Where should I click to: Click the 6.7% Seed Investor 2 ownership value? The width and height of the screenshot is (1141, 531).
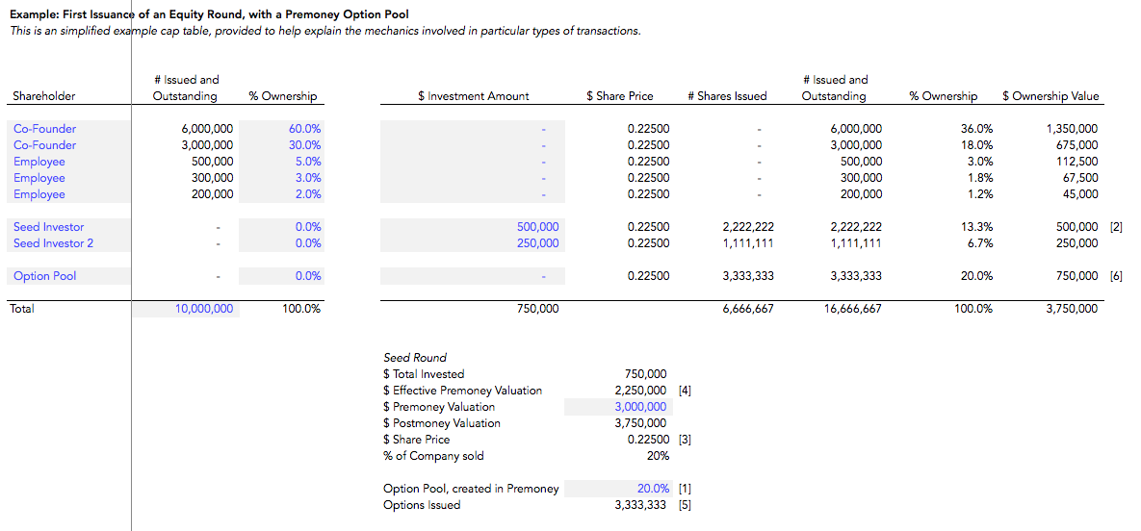tap(979, 243)
